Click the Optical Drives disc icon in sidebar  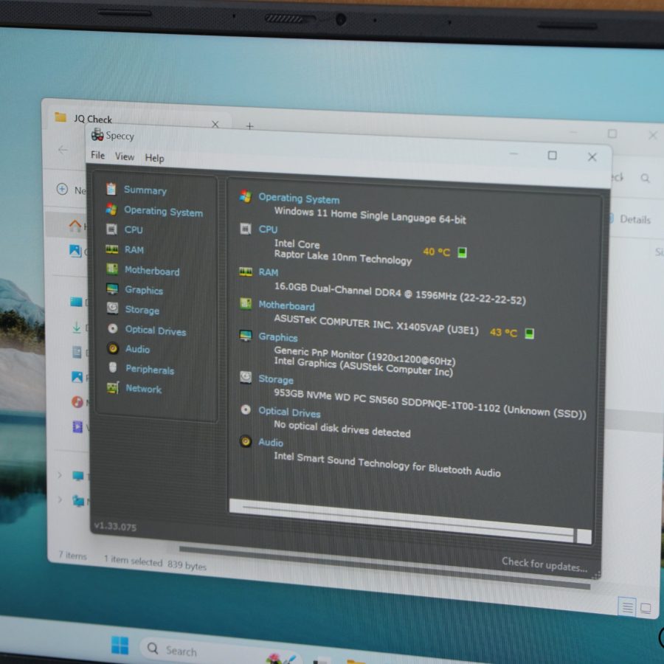(113, 328)
